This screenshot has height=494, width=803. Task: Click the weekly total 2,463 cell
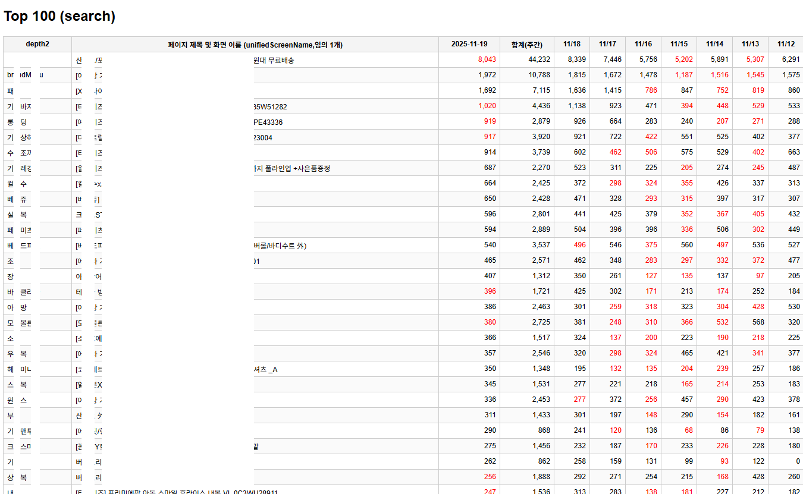tap(527, 307)
